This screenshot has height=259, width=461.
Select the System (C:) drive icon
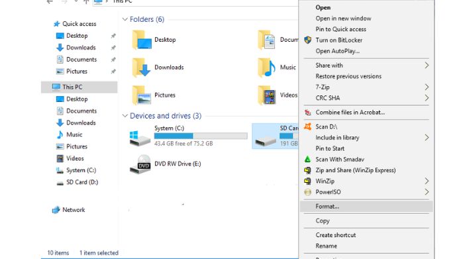tap(140, 138)
